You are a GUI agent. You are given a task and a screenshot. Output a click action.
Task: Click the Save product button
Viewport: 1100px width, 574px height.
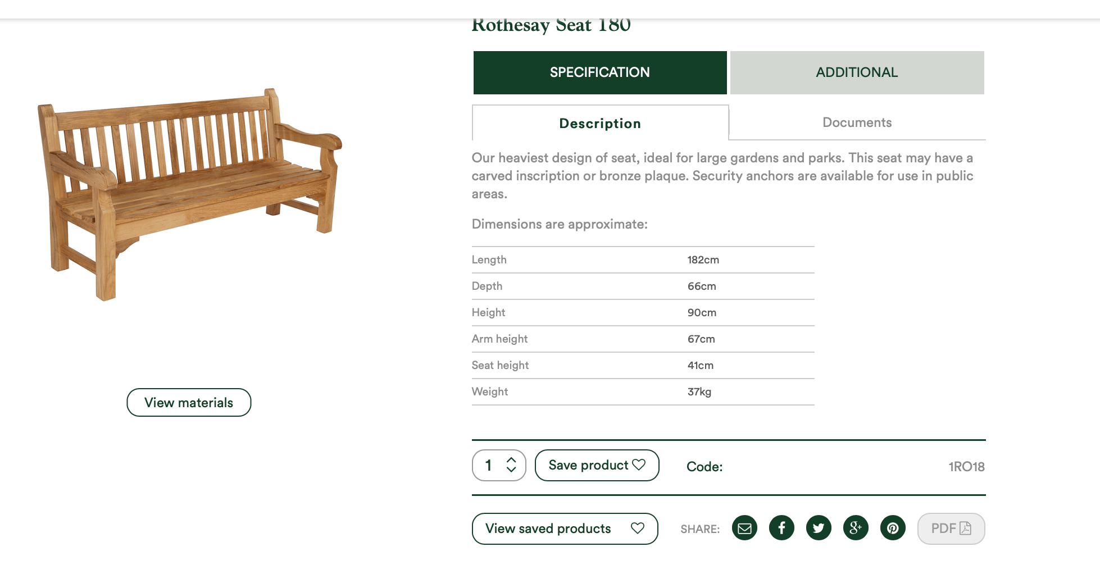tap(597, 465)
